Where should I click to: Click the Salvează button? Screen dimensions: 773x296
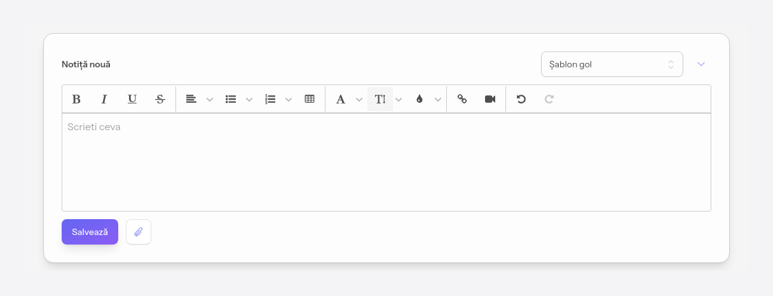coord(90,232)
